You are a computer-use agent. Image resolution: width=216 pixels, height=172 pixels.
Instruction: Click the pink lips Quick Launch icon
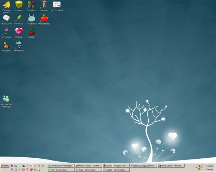pos(31,169)
